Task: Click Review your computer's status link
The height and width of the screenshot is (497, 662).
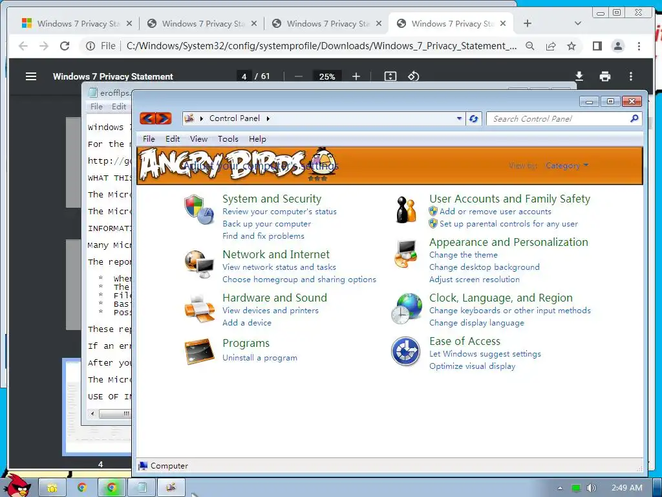Action: click(279, 212)
